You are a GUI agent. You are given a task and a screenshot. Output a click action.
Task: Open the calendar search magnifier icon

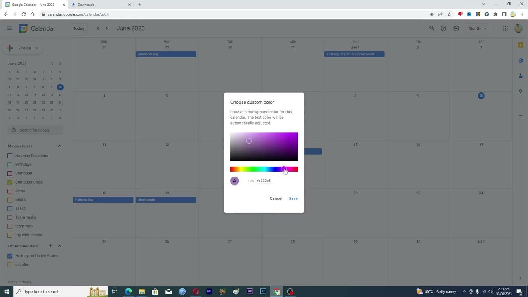(x=432, y=28)
